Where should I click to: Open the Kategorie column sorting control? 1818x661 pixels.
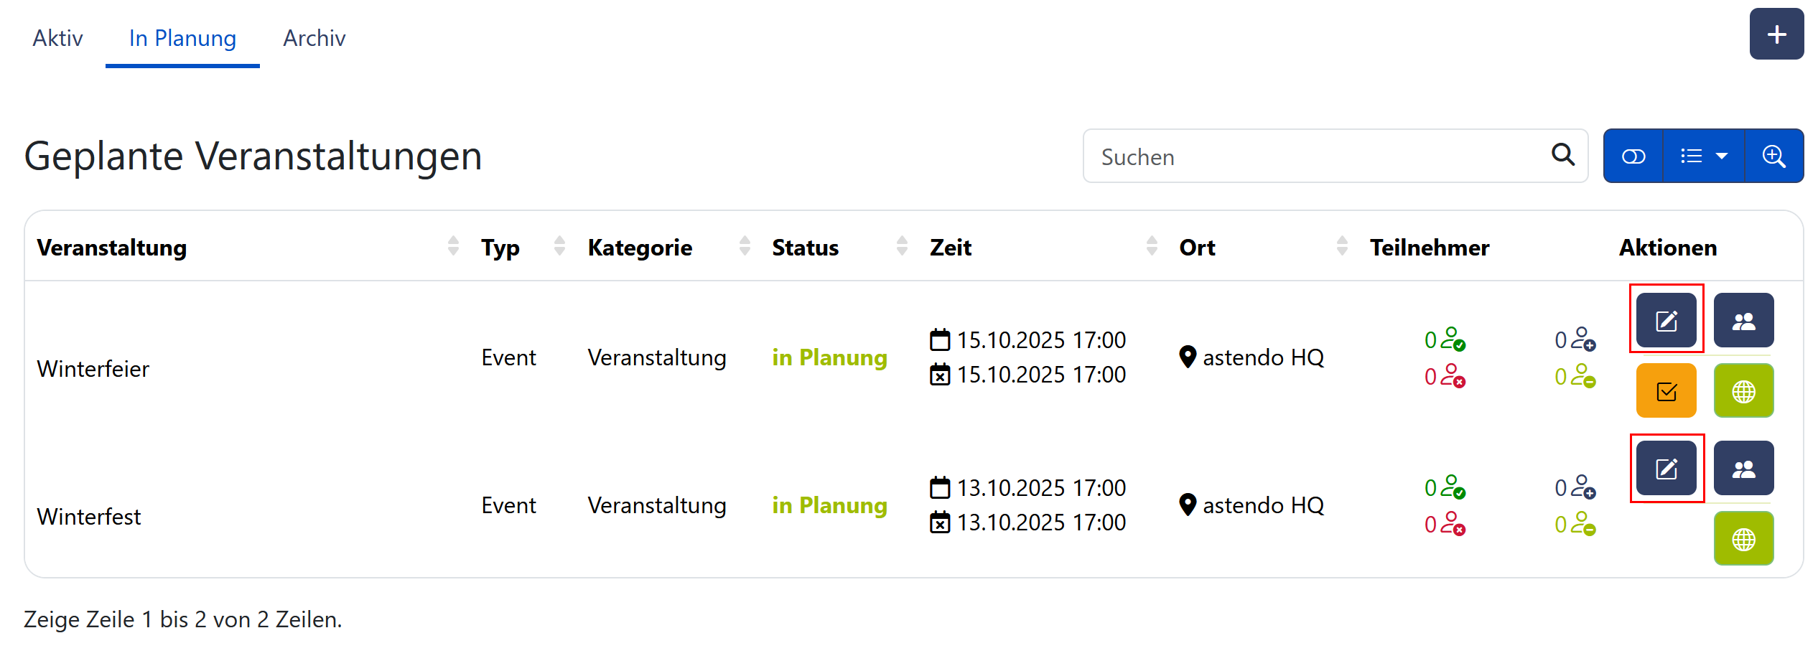[x=745, y=246]
